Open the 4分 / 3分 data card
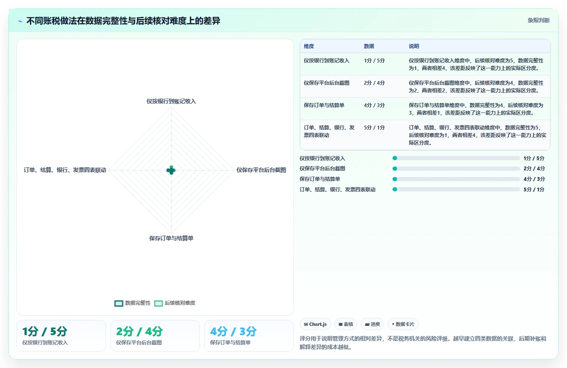 (x=249, y=336)
